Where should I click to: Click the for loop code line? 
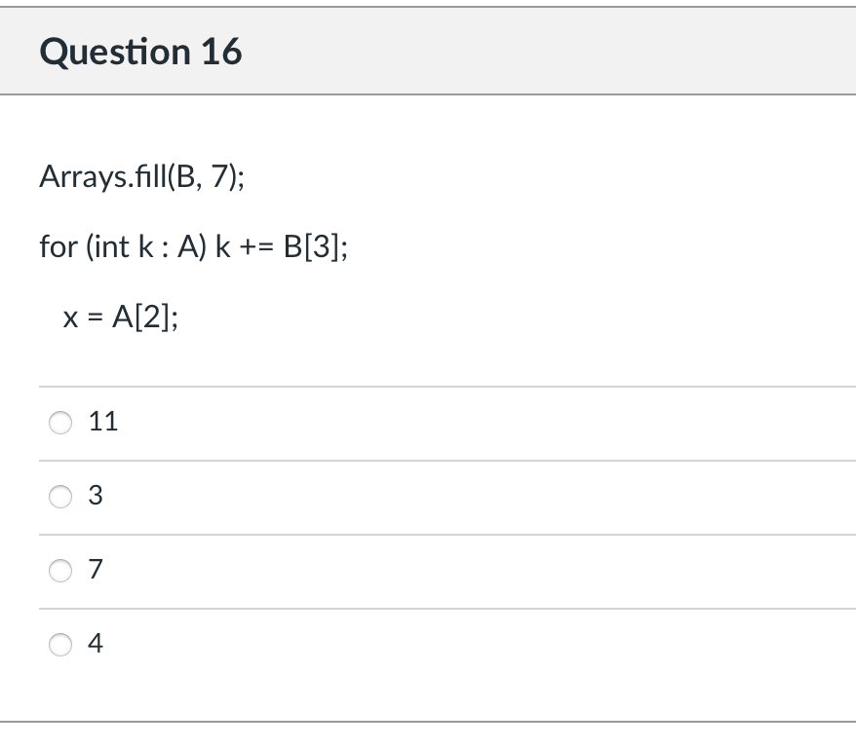pos(192,247)
